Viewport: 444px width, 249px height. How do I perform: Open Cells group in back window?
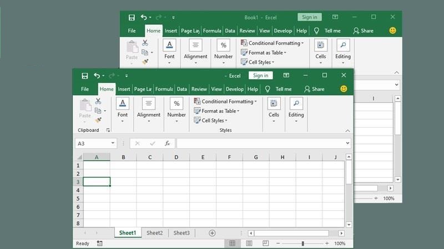point(321,51)
